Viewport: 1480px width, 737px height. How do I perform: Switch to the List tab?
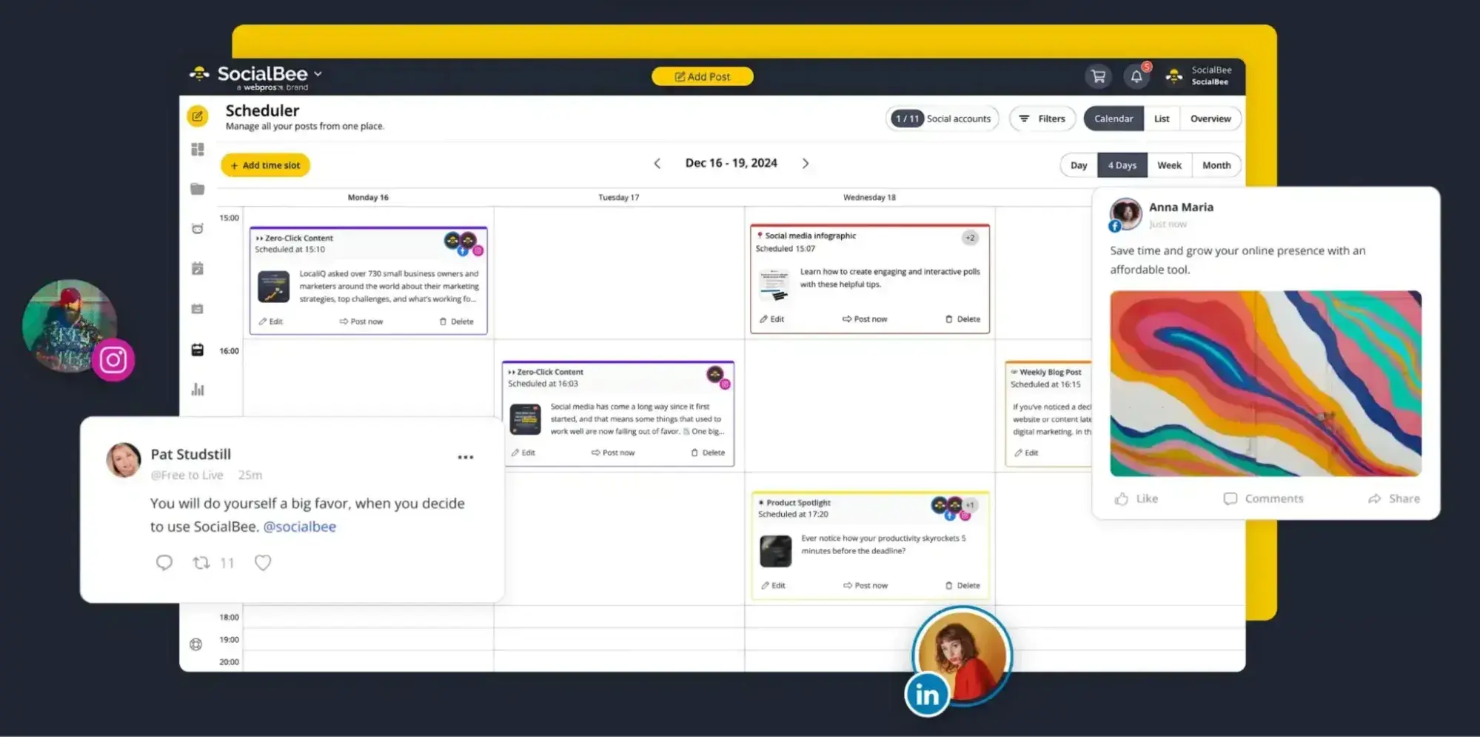pos(1161,118)
